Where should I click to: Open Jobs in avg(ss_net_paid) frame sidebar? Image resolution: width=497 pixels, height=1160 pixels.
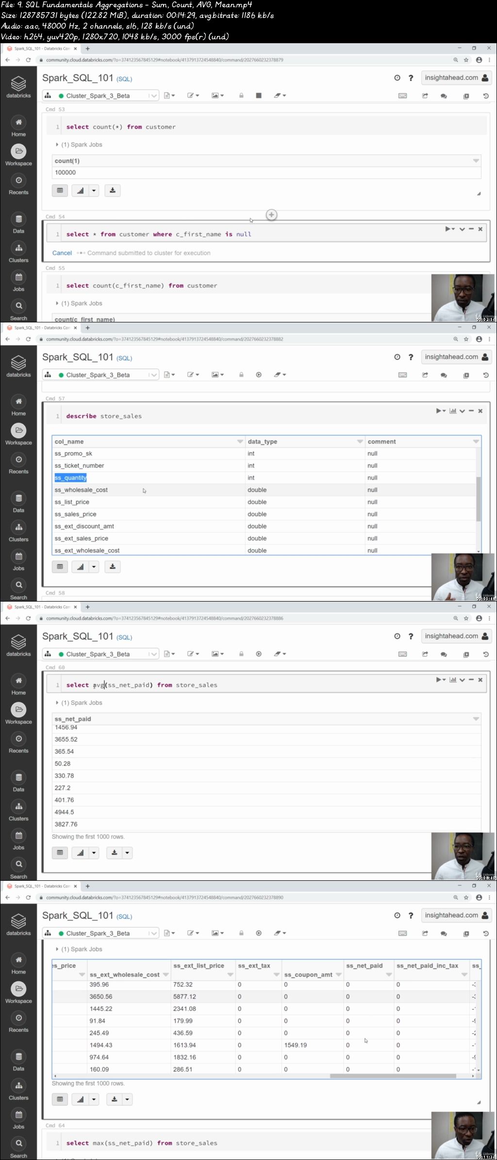click(18, 840)
